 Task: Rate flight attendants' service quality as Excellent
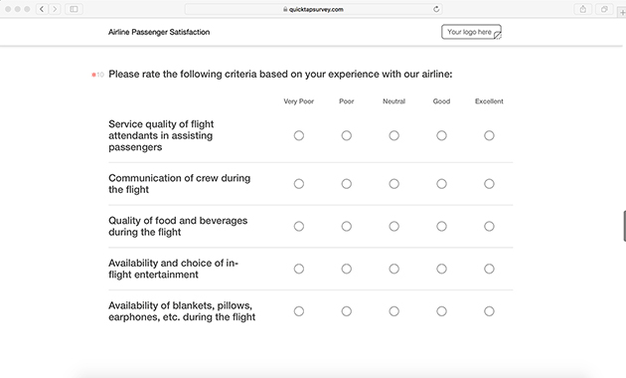coord(489,135)
